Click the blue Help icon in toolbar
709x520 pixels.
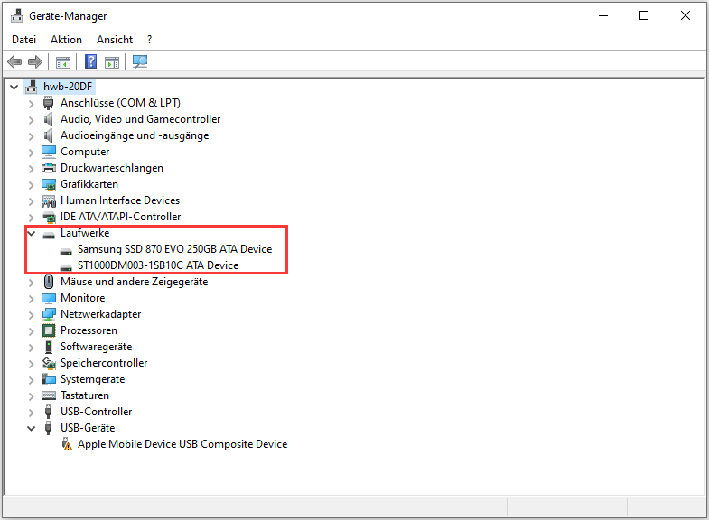pyautogui.click(x=90, y=62)
